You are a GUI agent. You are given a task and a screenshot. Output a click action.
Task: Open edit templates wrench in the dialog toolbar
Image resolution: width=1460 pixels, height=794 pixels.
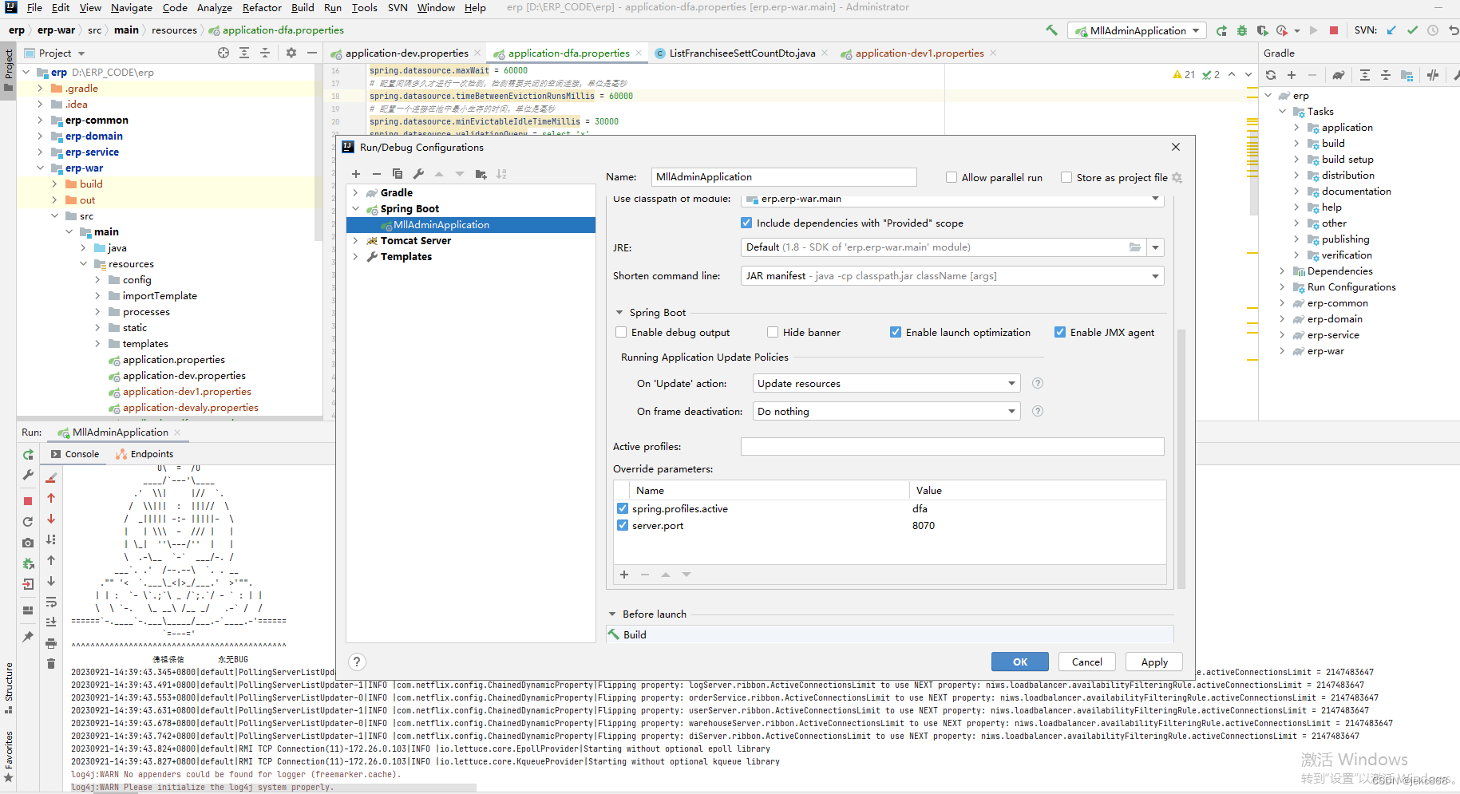[418, 174]
